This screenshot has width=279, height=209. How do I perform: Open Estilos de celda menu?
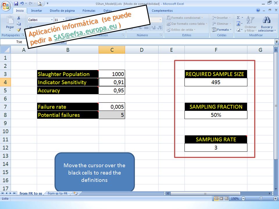click(181, 30)
